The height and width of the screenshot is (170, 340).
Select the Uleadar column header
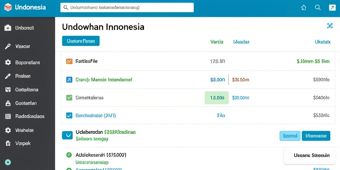[x=241, y=42]
